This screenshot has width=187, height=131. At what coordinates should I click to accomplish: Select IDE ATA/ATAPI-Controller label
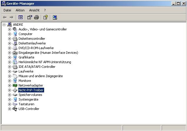(37, 67)
